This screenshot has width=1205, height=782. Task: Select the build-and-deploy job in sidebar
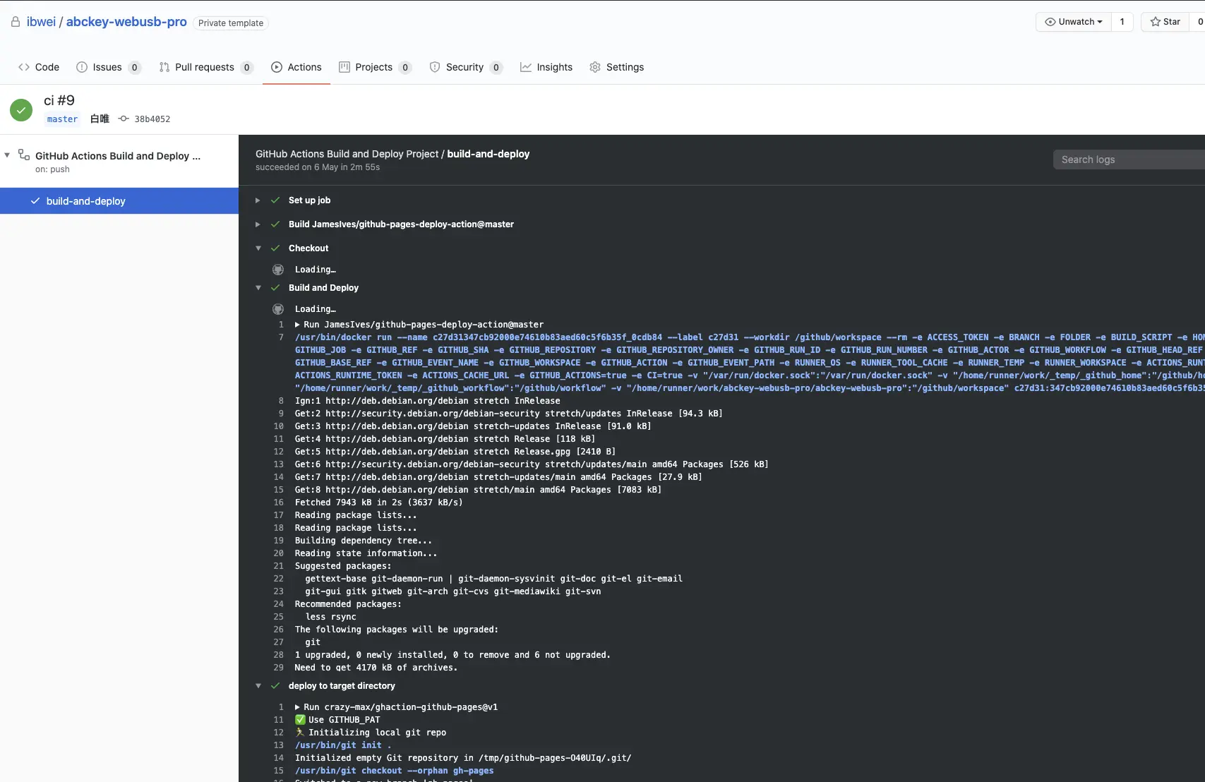119,201
